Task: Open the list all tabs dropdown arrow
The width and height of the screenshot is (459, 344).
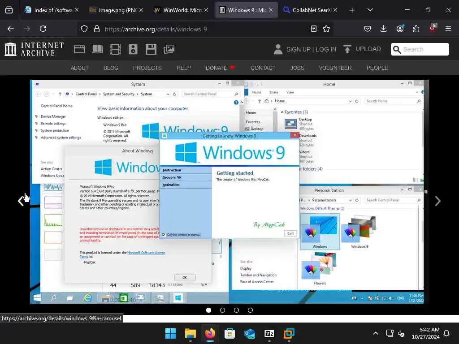Action: pos(370,10)
